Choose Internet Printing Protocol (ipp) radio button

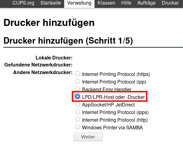click(78, 81)
